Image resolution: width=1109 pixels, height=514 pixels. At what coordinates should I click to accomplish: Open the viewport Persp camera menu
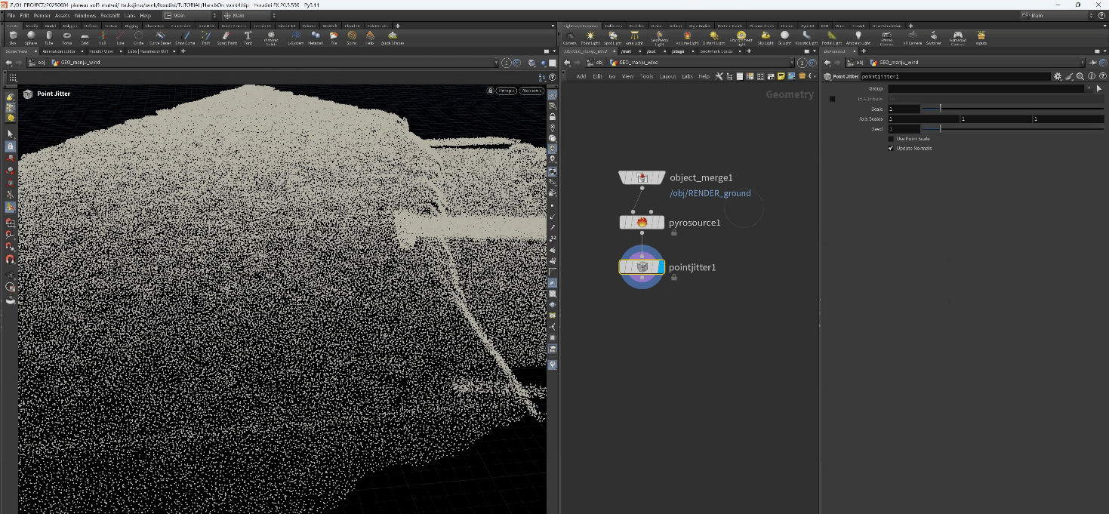click(505, 91)
